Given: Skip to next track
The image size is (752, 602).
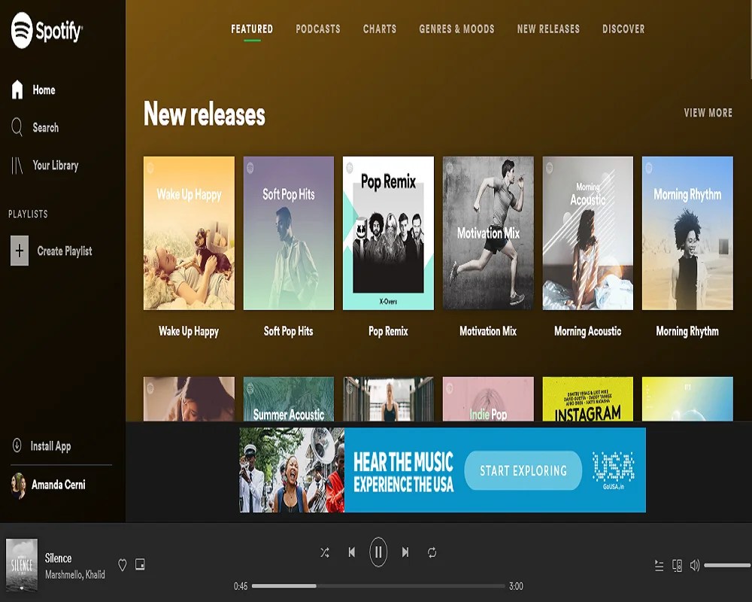Looking at the screenshot, I should tap(405, 552).
